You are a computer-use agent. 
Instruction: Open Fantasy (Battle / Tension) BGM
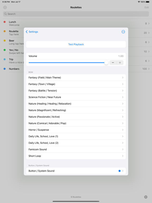(x=76, y=91)
